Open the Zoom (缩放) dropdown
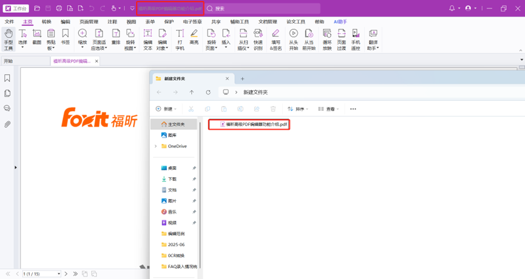 point(83,47)
